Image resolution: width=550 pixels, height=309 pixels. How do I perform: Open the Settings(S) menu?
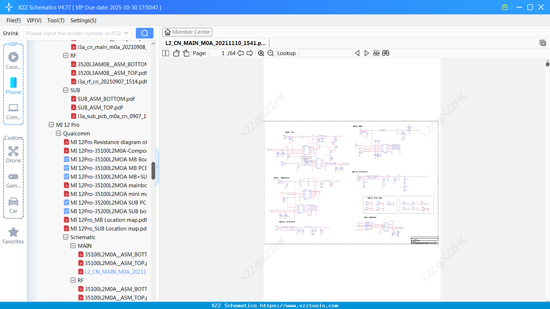click(x=83, y=21)
